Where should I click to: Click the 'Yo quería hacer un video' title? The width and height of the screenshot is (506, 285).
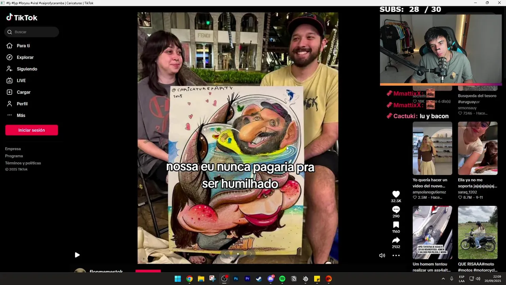click(x=430, y=183)
